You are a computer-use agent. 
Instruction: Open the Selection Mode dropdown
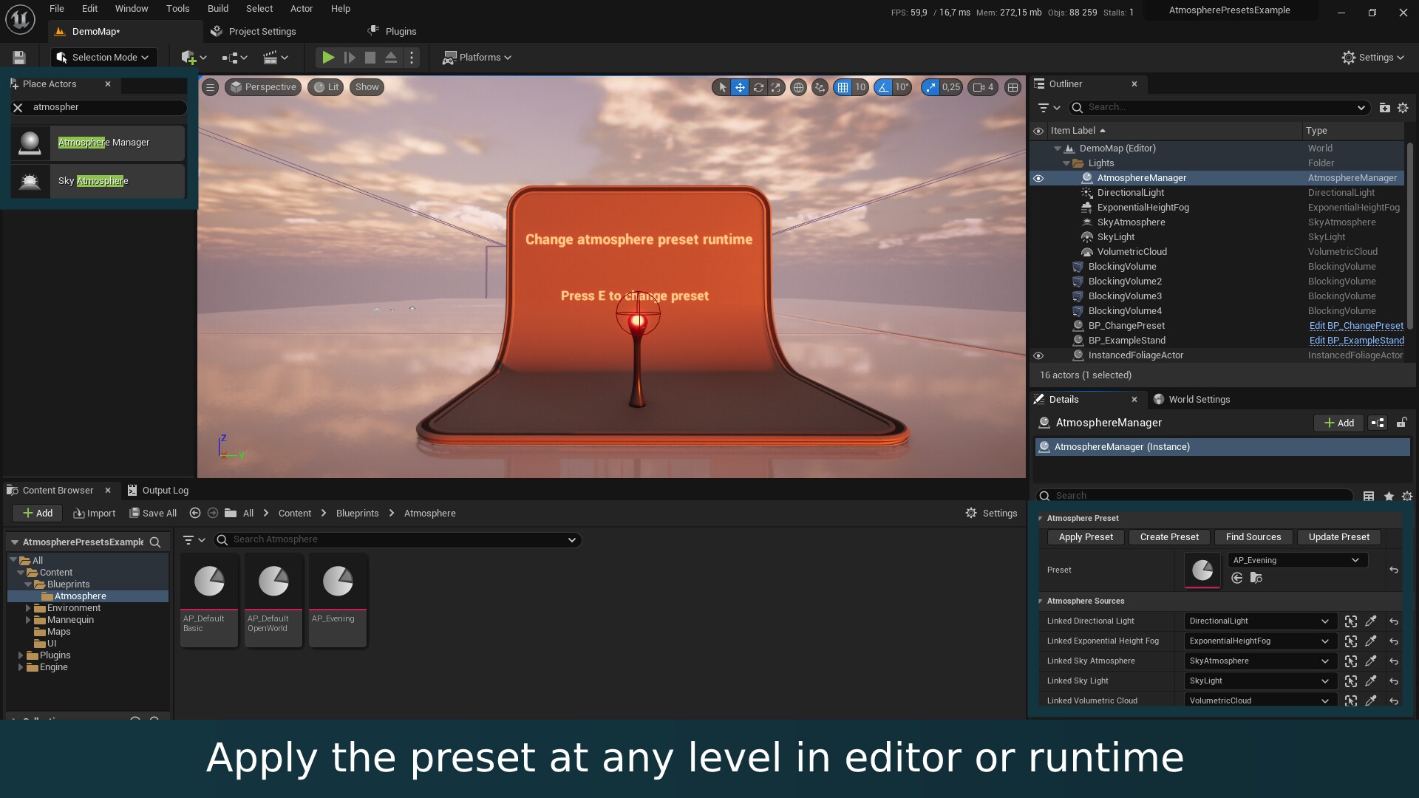coord(104,58)
